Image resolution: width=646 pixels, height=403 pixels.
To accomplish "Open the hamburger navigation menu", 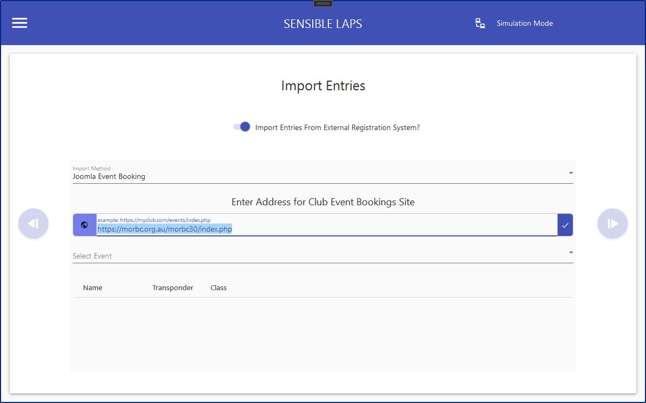I will [20, 23].
